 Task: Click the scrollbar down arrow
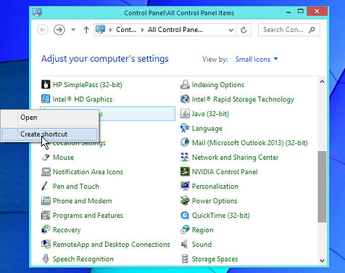(x=322, y=261)
